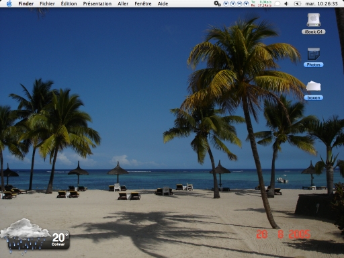Click the white round status icon

point(277,3)
